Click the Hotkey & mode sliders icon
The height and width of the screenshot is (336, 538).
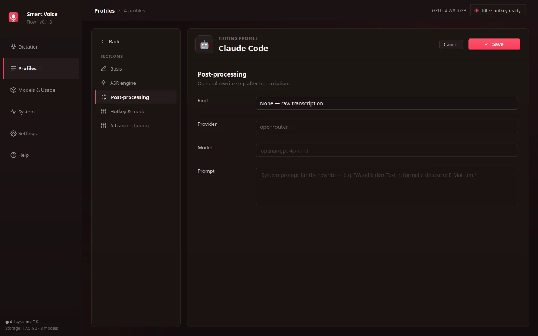point(103,111)
